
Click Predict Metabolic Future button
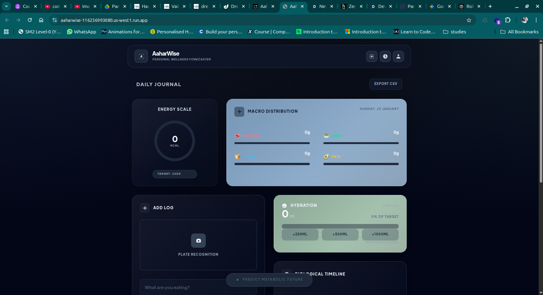pyautogui.click(x=269, y=280)
